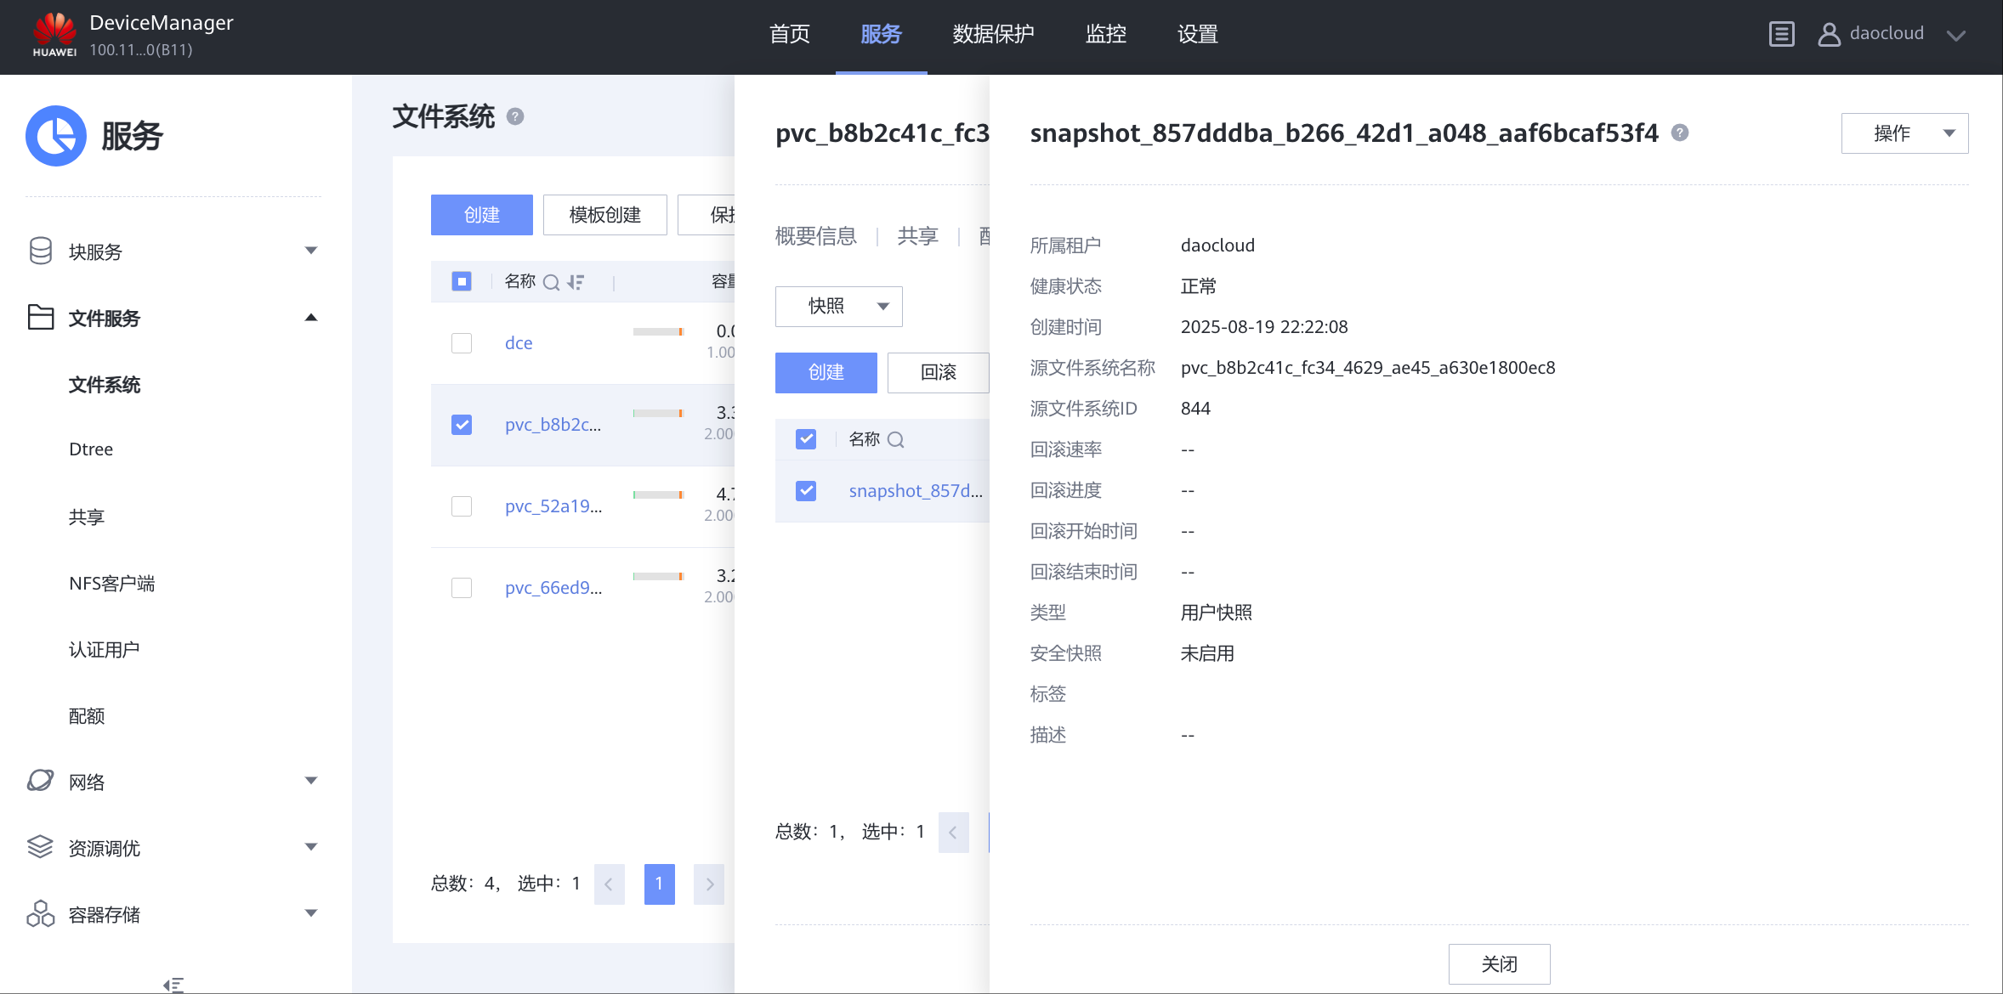Click the capacity usage bar of dce

pyautogui.click(x=658, y=331)
